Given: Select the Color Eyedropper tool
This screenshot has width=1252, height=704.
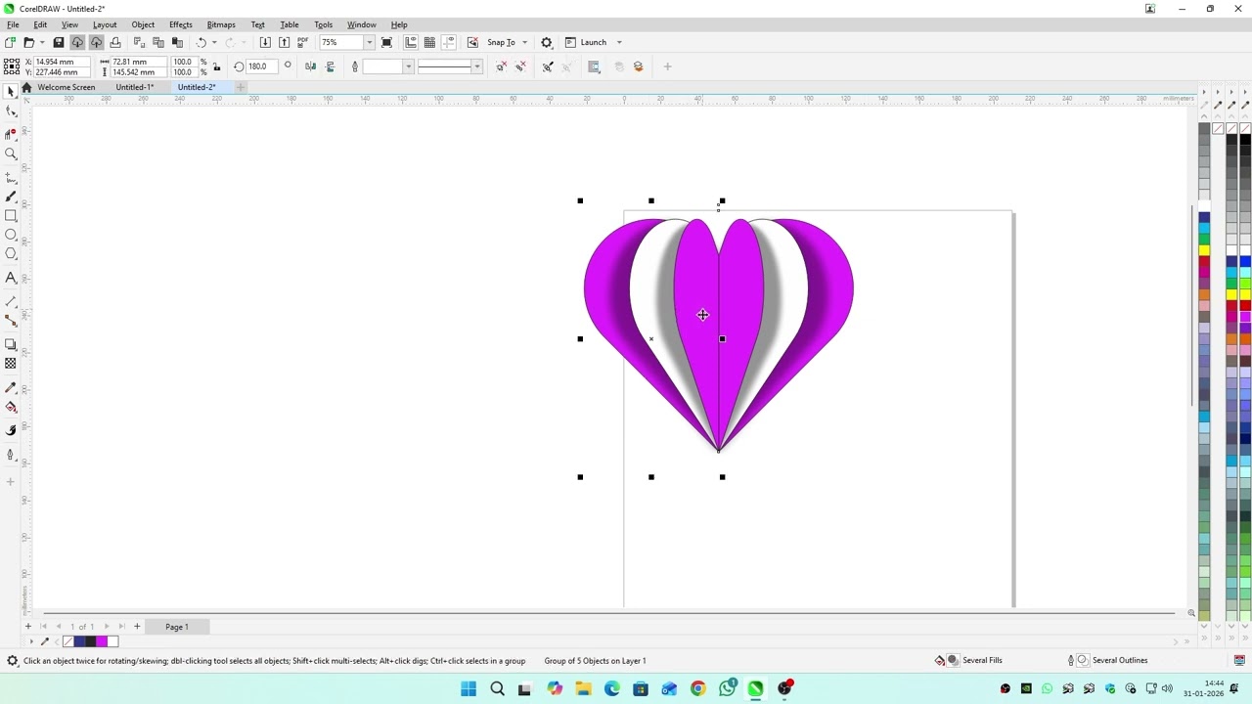Looking at the screenshot, I should coord(11,387).
